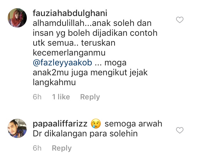Click the 6h timestamp under fauziahabdulghani's comment
Screen dimensions: 197x166
click(x=37, y=97)
